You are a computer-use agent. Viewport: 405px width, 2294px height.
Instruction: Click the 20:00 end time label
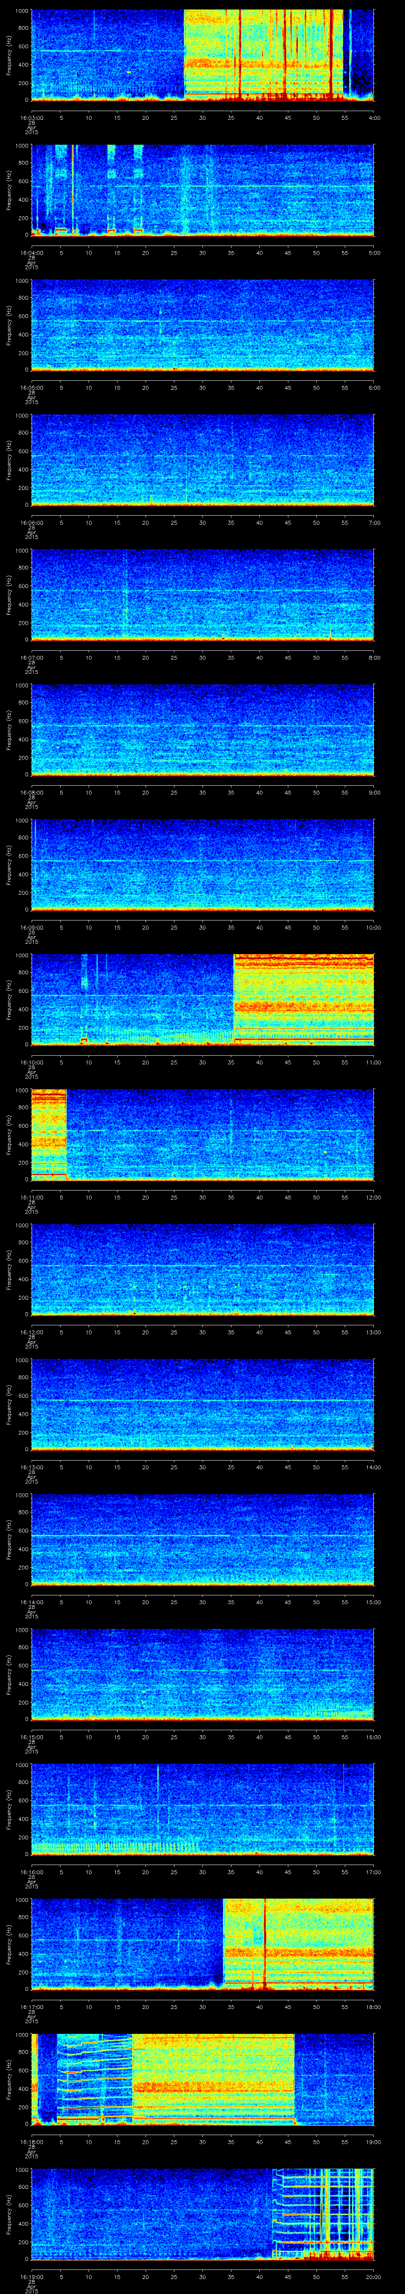tap(374, 2277)
